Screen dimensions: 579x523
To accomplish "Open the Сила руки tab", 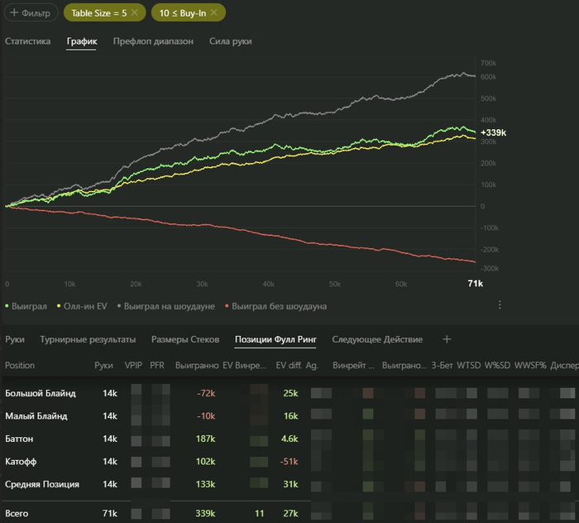I will click(x=231, y=41).
